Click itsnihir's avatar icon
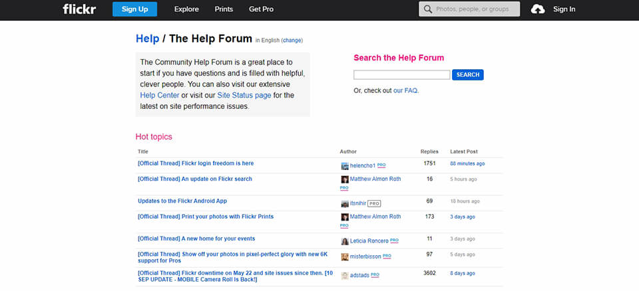 tap(345, 203)
